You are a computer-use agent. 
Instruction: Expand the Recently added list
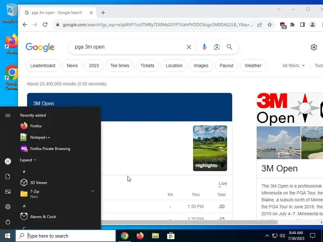coord(28,160)
